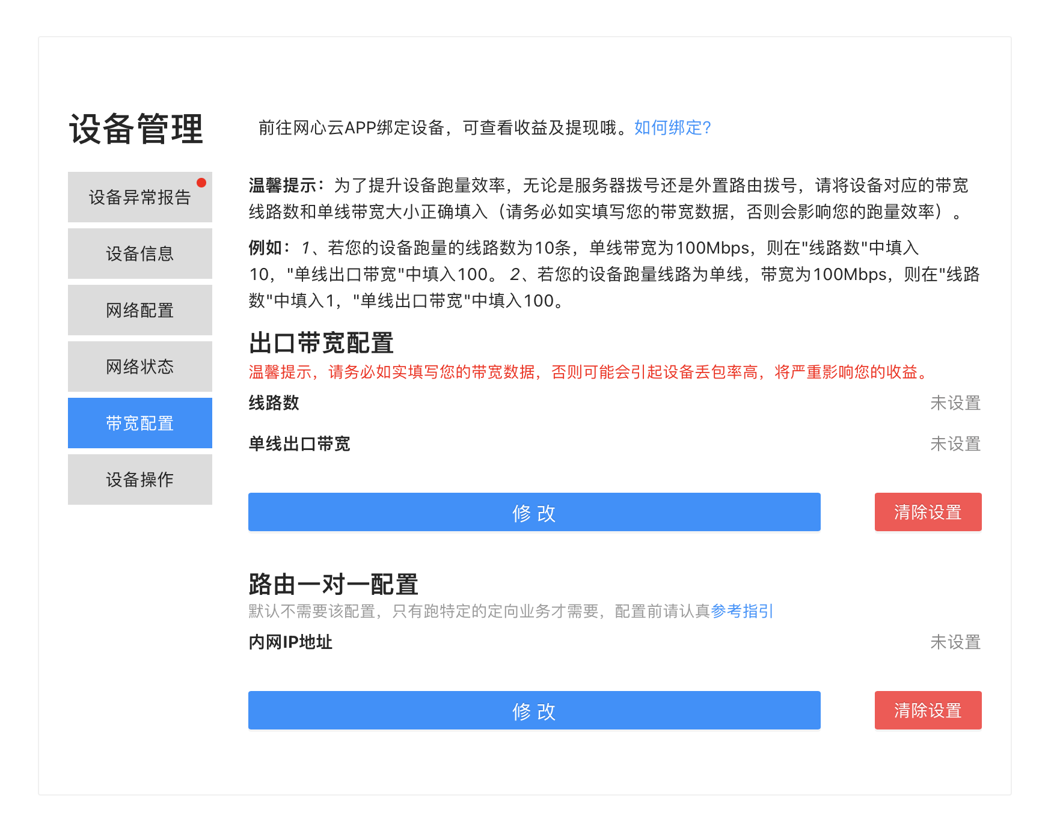Click 修改 button under 出口带宽配置

coord(534,512)
